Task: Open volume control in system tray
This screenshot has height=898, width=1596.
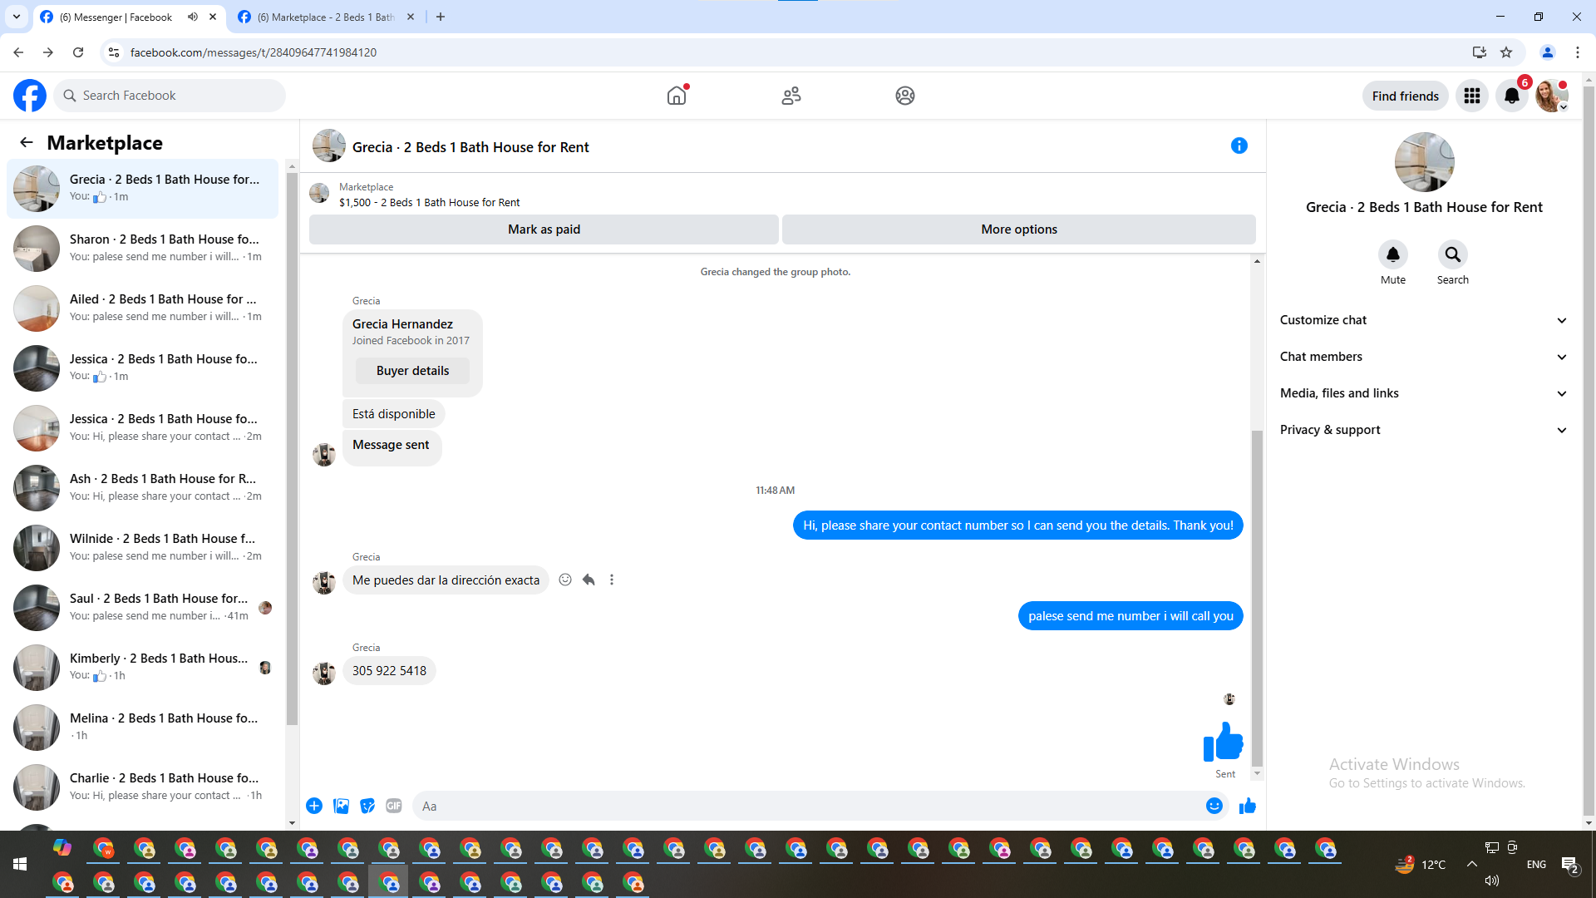Action: (1492, 881)
